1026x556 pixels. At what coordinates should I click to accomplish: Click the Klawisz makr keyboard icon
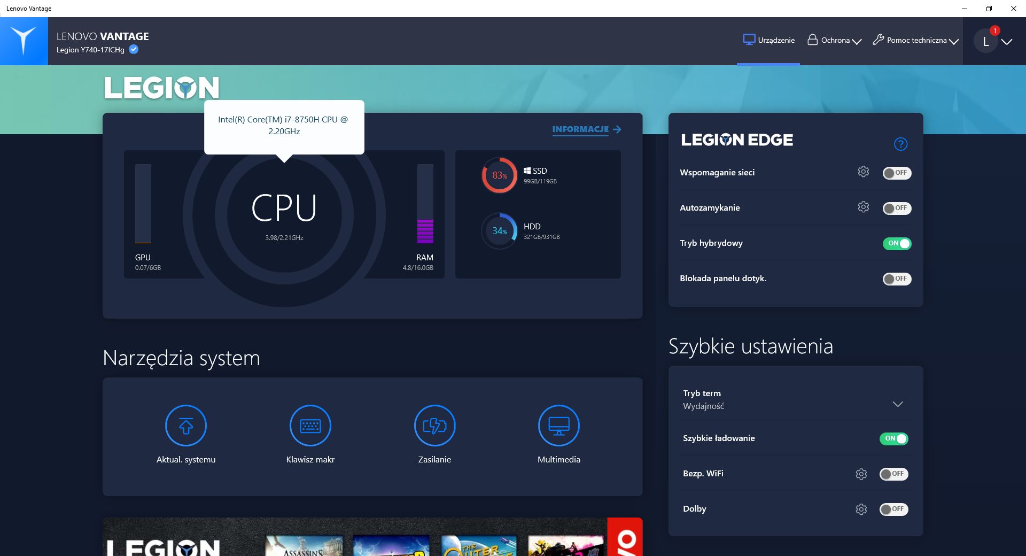pyautogui.click(x=310, y=426)
